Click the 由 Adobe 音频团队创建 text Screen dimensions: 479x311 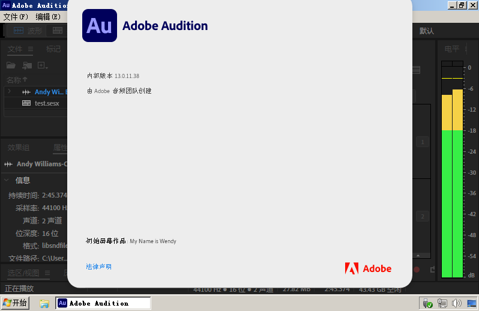[x=119, y=91]
